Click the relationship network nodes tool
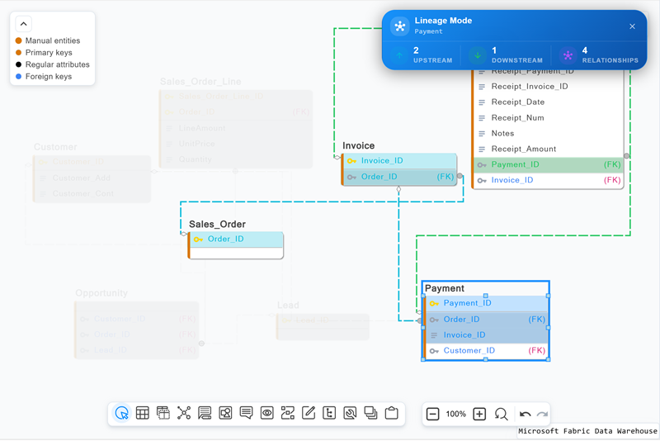 (x=184, y=413)
